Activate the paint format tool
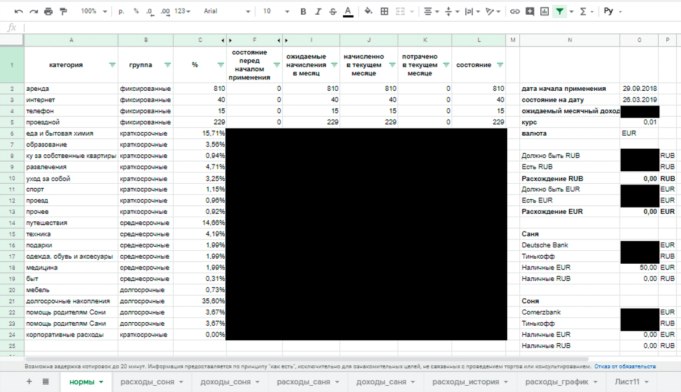The image size is (681, 392). click(x=62, y=11)
